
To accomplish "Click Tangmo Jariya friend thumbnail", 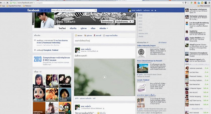I will pyautogui.click(x=39, y=81).
